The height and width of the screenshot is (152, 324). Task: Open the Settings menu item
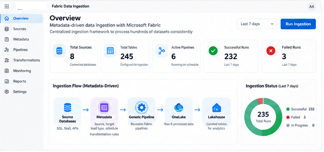pyautogui.click(x=22, y=92)
